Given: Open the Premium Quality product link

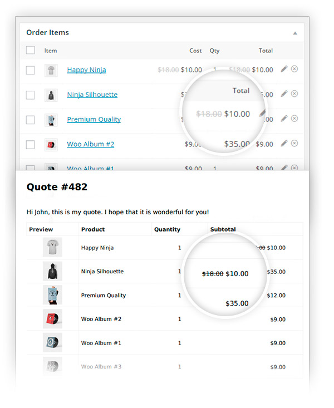Looking at the screenshot, I should 94,120.
